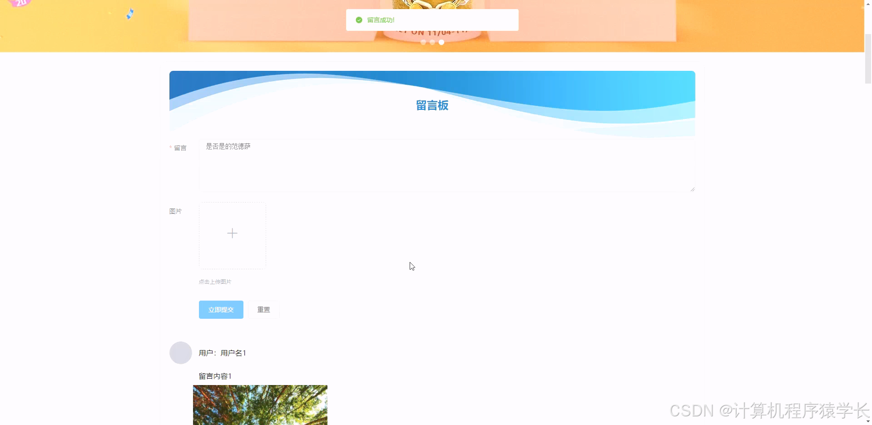Viewport: 872px width, 425px height.
Task: Click the 立即提交 submit button
Action: [x=221, y=309]
